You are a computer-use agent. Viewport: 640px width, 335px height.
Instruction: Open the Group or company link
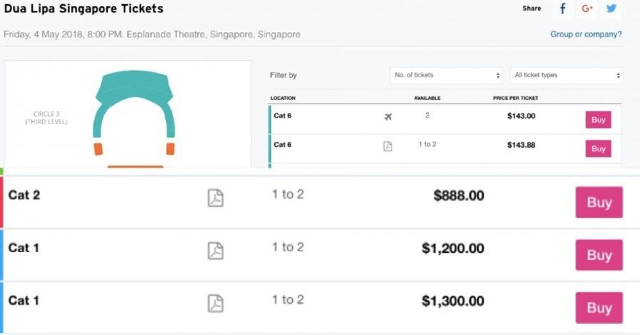point(586,34)
